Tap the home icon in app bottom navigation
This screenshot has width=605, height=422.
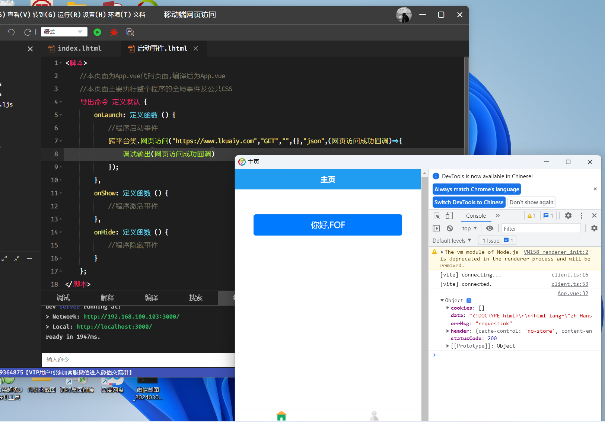coord(281,416)
